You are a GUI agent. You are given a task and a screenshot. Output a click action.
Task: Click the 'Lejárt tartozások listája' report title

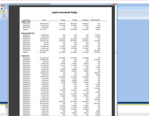(x=64, y=12)
